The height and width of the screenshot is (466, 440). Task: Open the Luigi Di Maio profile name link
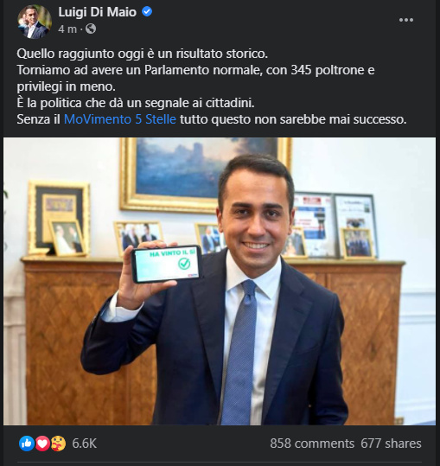[x=97, y=12]
